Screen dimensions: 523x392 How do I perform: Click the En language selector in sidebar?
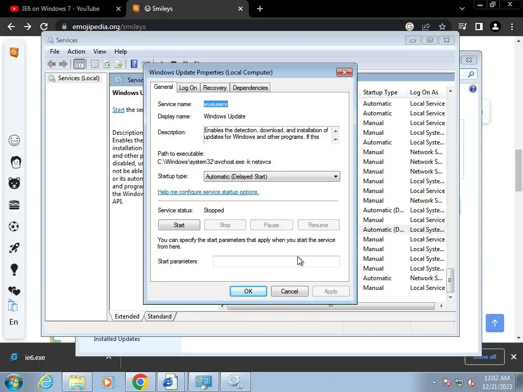14,322
